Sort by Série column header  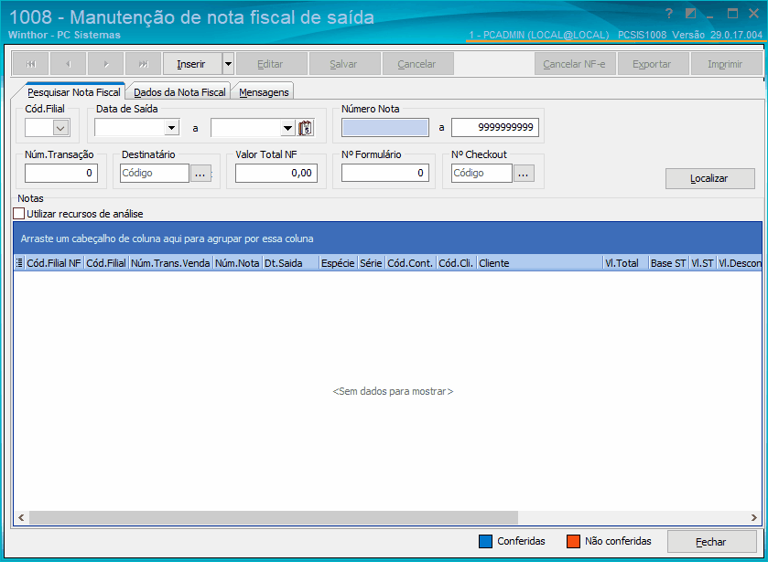372,263
